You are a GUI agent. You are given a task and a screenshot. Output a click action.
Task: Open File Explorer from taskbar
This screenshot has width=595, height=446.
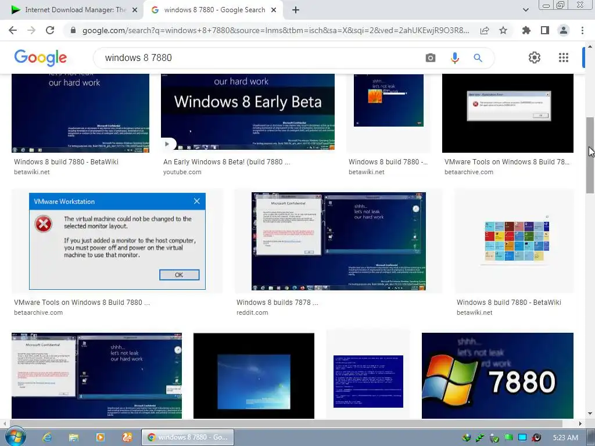tap(74, 437)
